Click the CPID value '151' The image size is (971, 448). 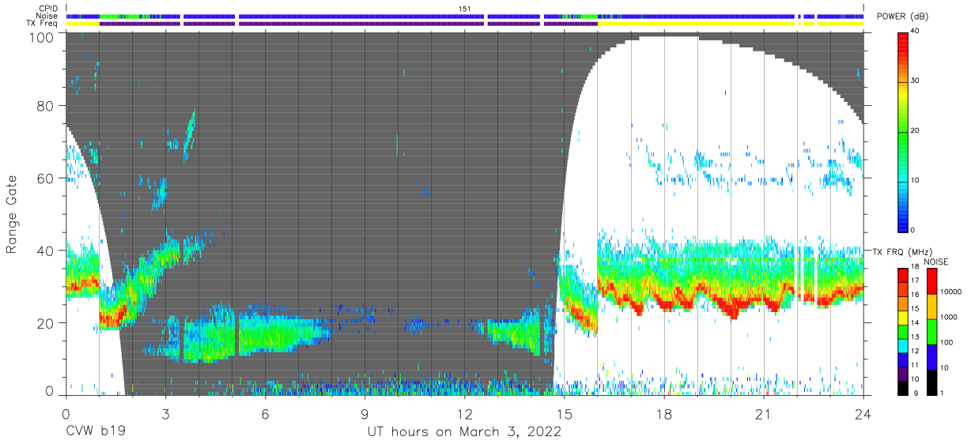[x=465, y=8]
